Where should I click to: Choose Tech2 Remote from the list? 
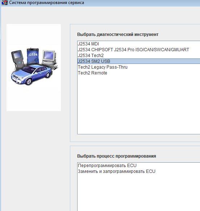coord(139,73)
